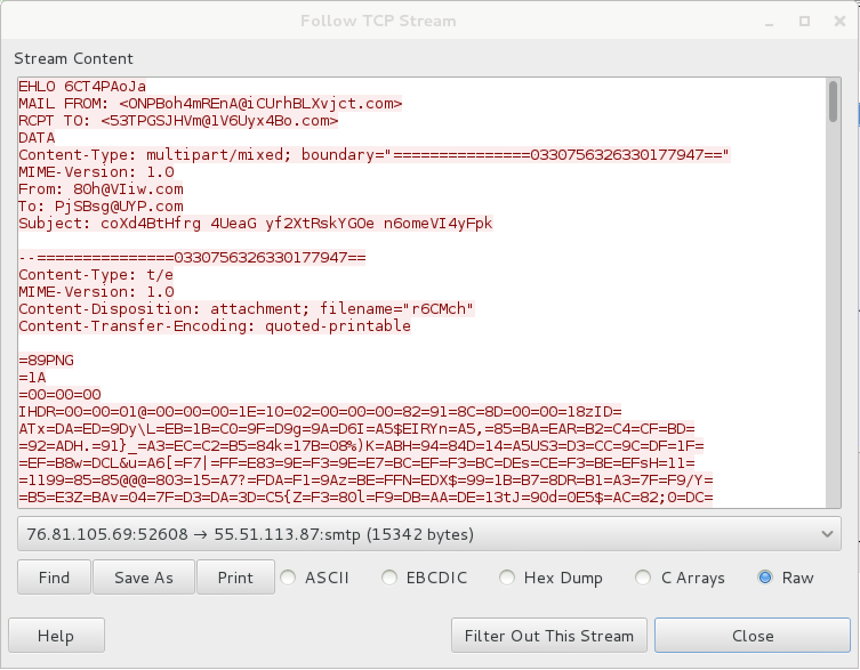Click the multipart/mixed Content-Type line

(x=374, y=155)
